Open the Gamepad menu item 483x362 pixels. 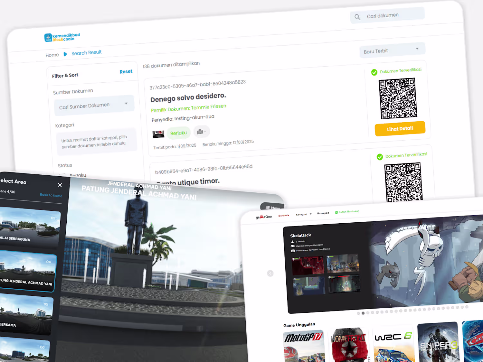tap(323, 213)
